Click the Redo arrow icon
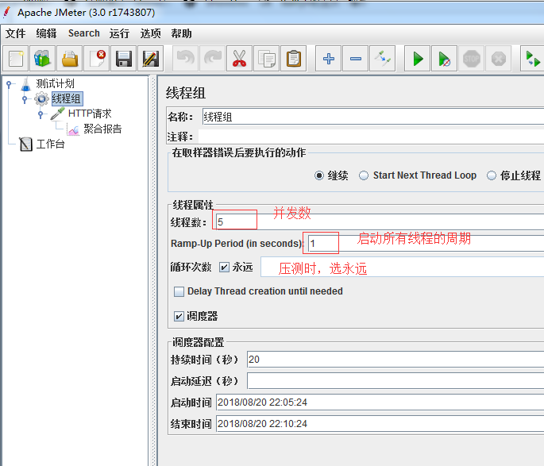Viewport: 544px width, 466px height. click(x=213, y=59)
